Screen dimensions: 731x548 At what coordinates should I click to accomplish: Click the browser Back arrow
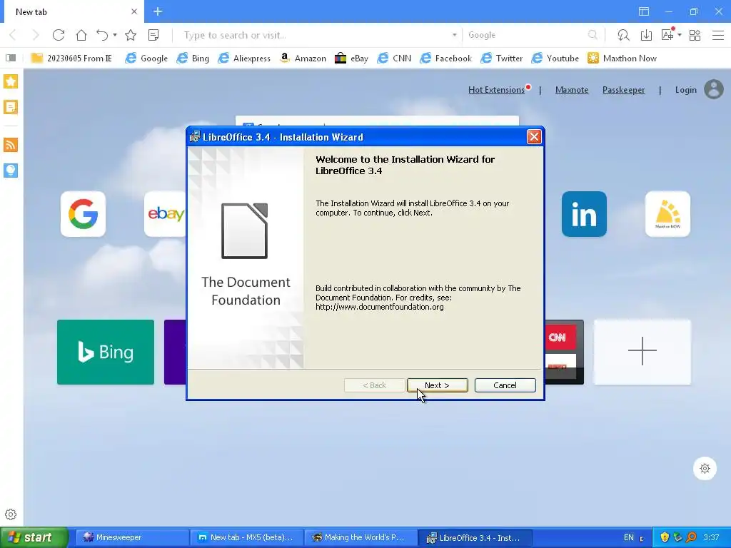tap(13, 35)
